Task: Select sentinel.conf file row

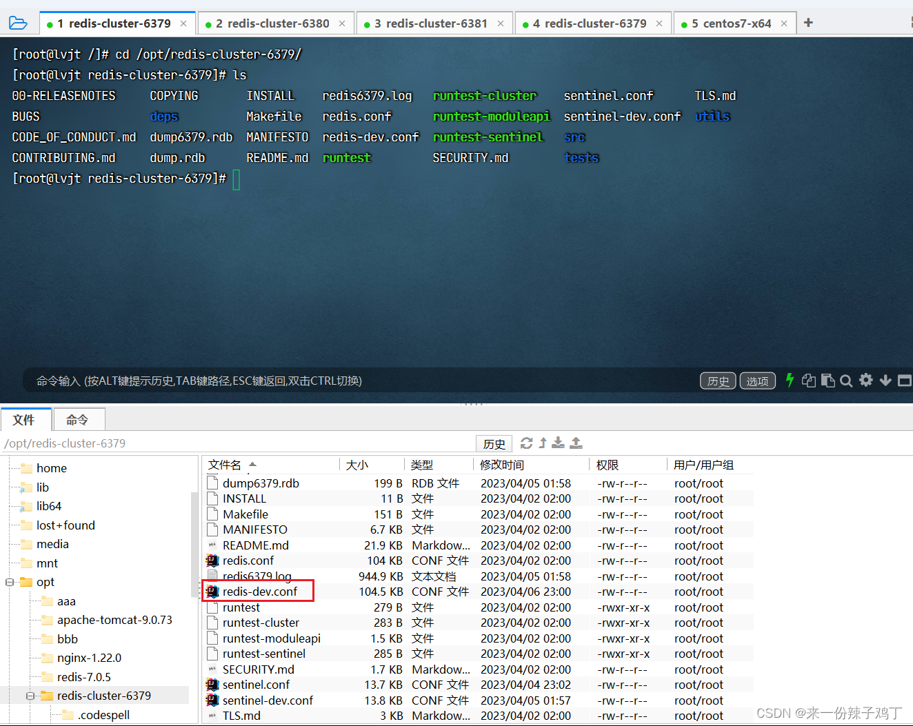Action: [479, 685]
